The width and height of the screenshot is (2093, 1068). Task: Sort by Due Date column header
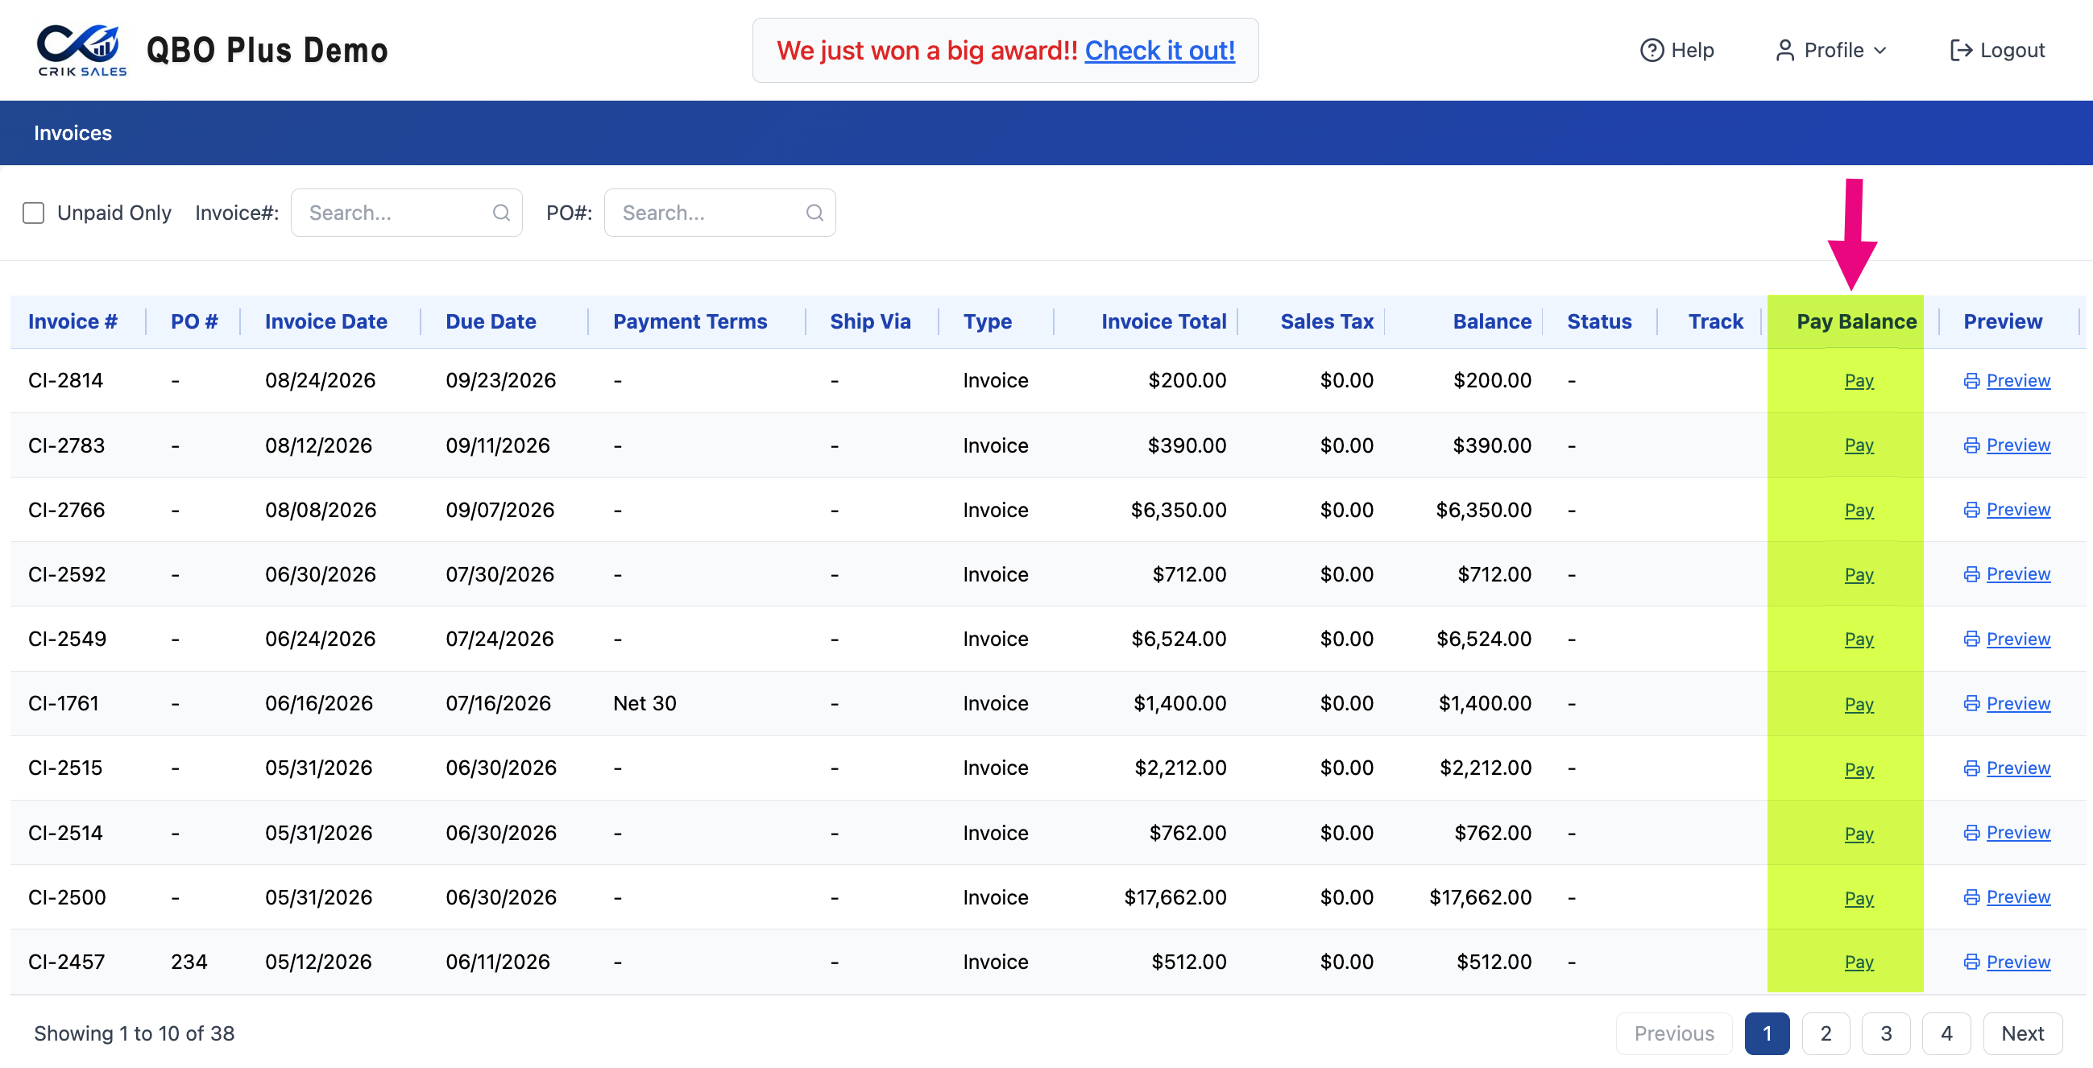click(x=491, y=321)
